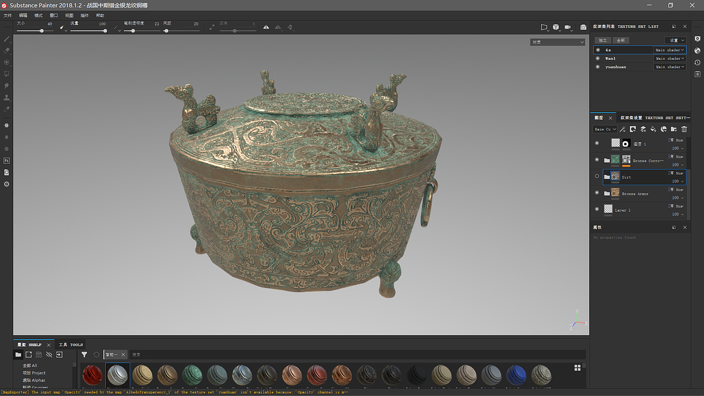Open the log panel icon
The image size is (704, 396).
pyautogui.click(x=697, y=74)
